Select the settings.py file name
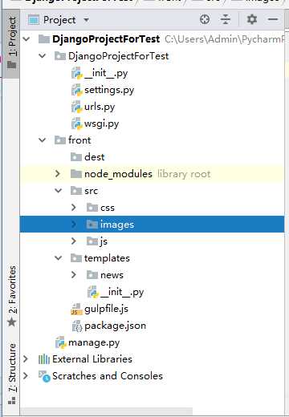This screenshot has width=289, height=417. (109, 90)
